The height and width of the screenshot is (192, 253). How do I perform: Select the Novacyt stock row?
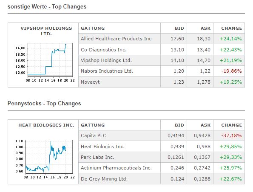point(162,82)
